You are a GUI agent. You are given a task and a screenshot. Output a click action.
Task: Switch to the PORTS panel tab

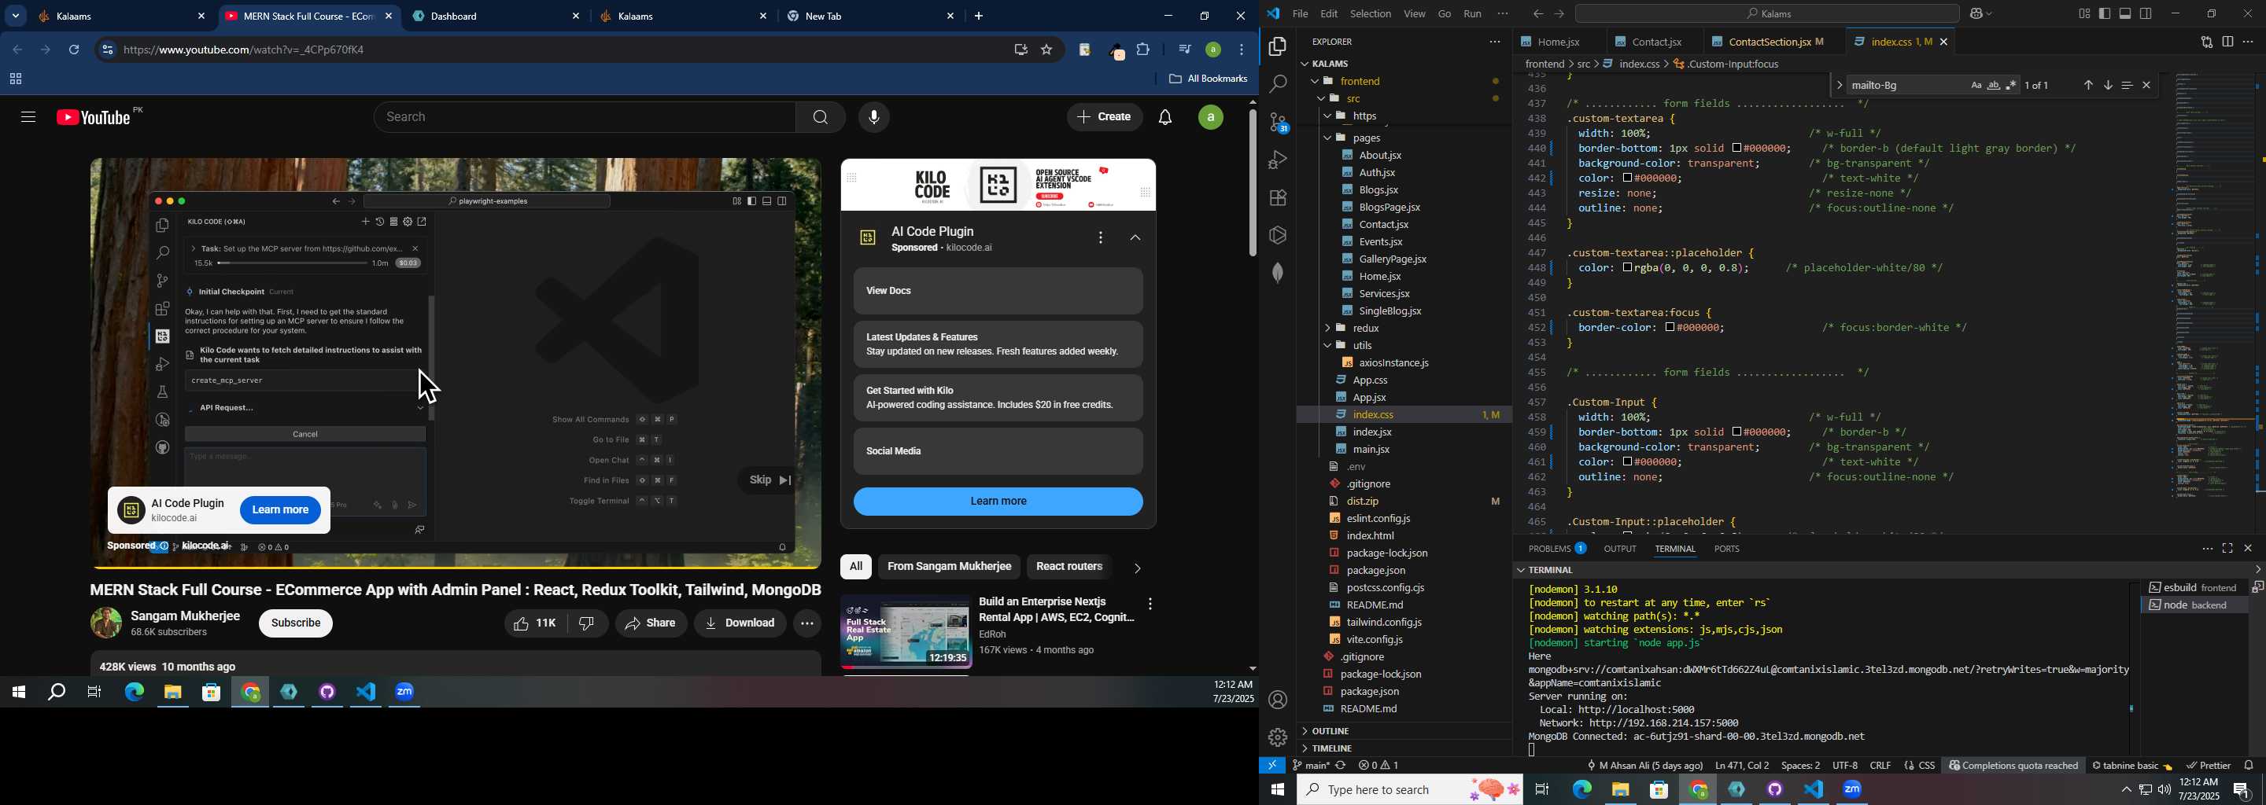tap(1727, 549)
